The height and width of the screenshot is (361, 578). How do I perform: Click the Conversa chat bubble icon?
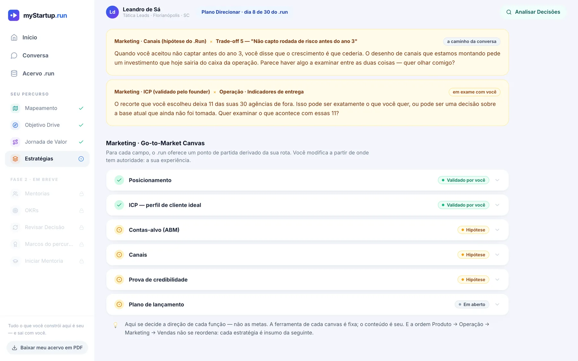pyautogui.click(x=14, y=56)
